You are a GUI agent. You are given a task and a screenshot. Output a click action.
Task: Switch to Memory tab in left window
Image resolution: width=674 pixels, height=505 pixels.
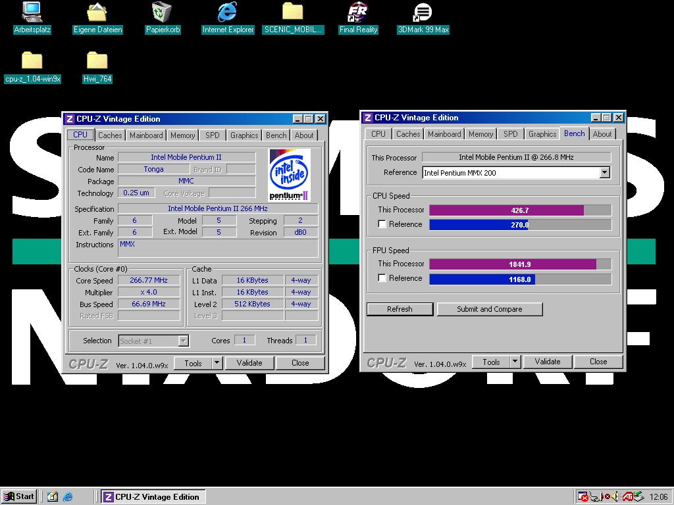click(x=183, y=135)
